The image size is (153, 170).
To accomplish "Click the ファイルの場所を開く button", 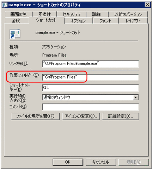I will [35, 116].
